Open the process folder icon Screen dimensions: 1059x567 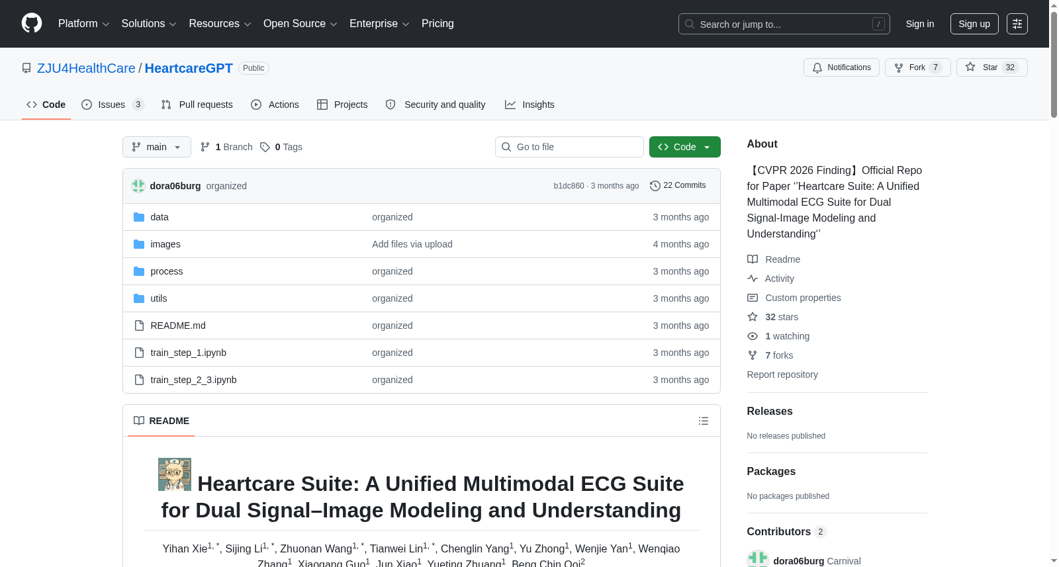139,271
